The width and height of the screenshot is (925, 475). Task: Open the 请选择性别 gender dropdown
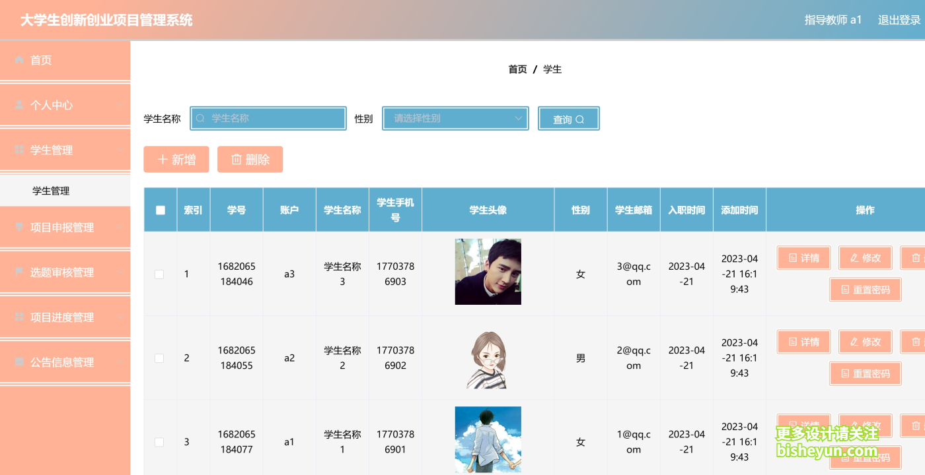pos(455,119)
